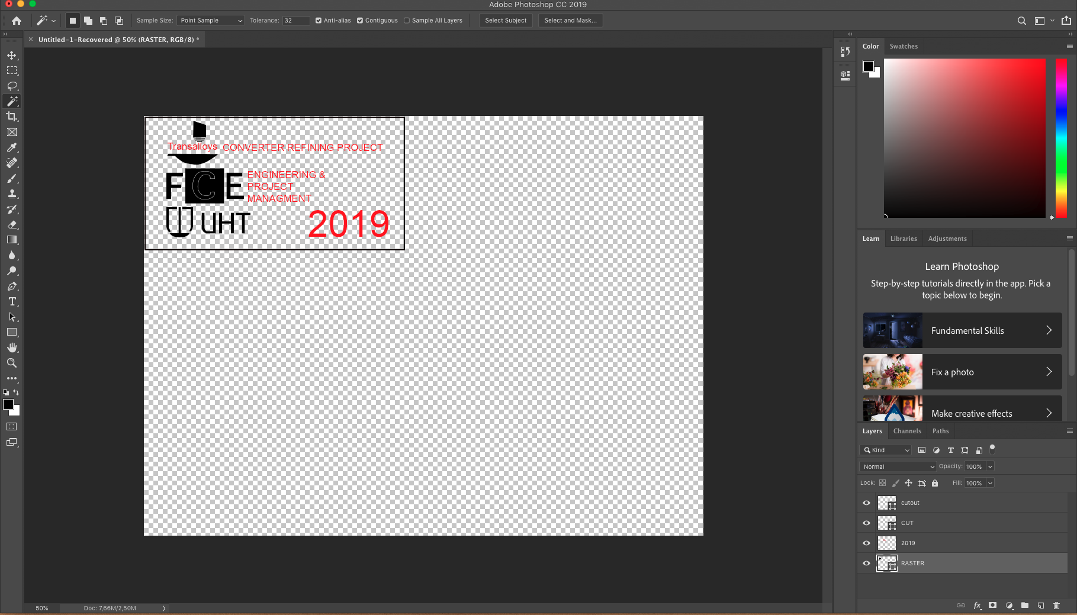Toggle lock transparent pixels
The image size is (1077, 615).
click(883, 483)
